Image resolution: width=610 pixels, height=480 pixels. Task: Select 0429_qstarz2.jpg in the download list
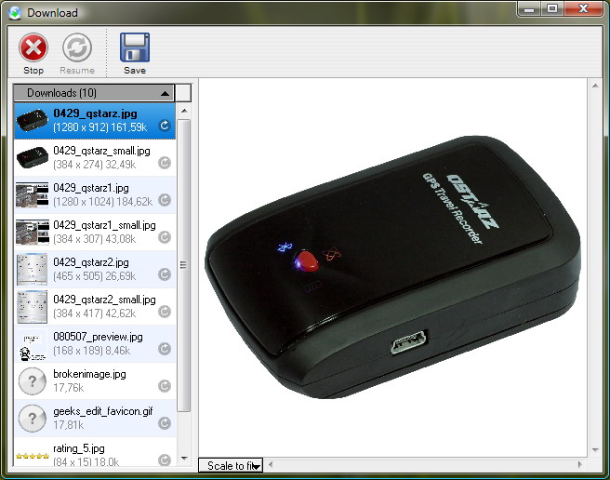93,269
